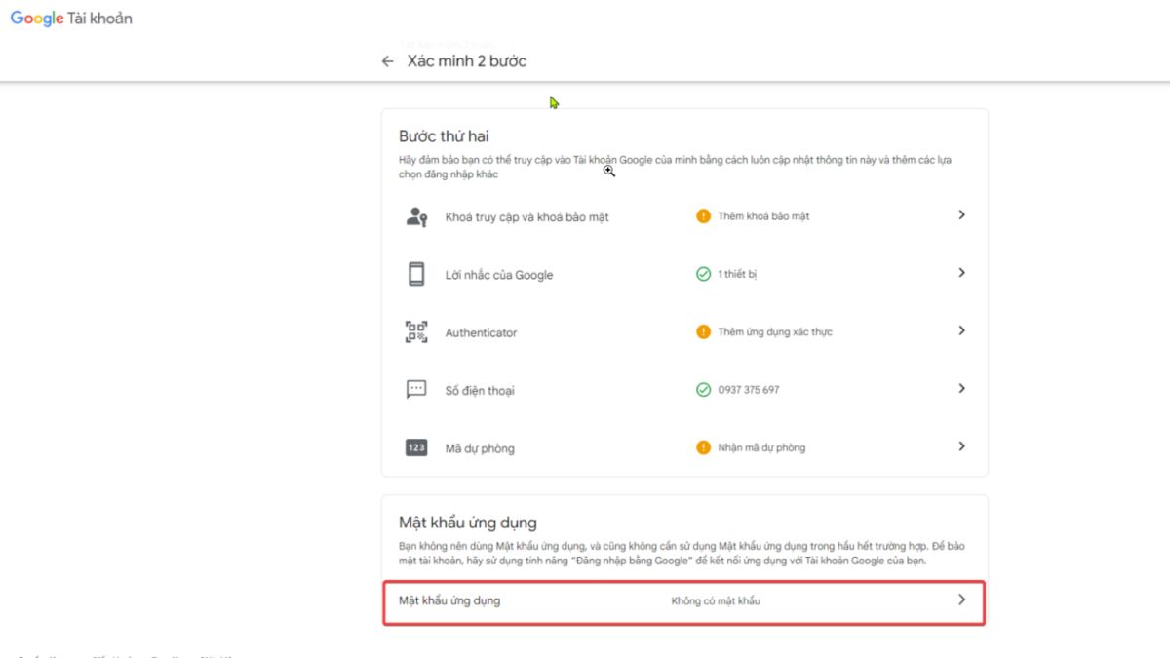Select the Lời nhắc của Google label

tap(499, 275)
